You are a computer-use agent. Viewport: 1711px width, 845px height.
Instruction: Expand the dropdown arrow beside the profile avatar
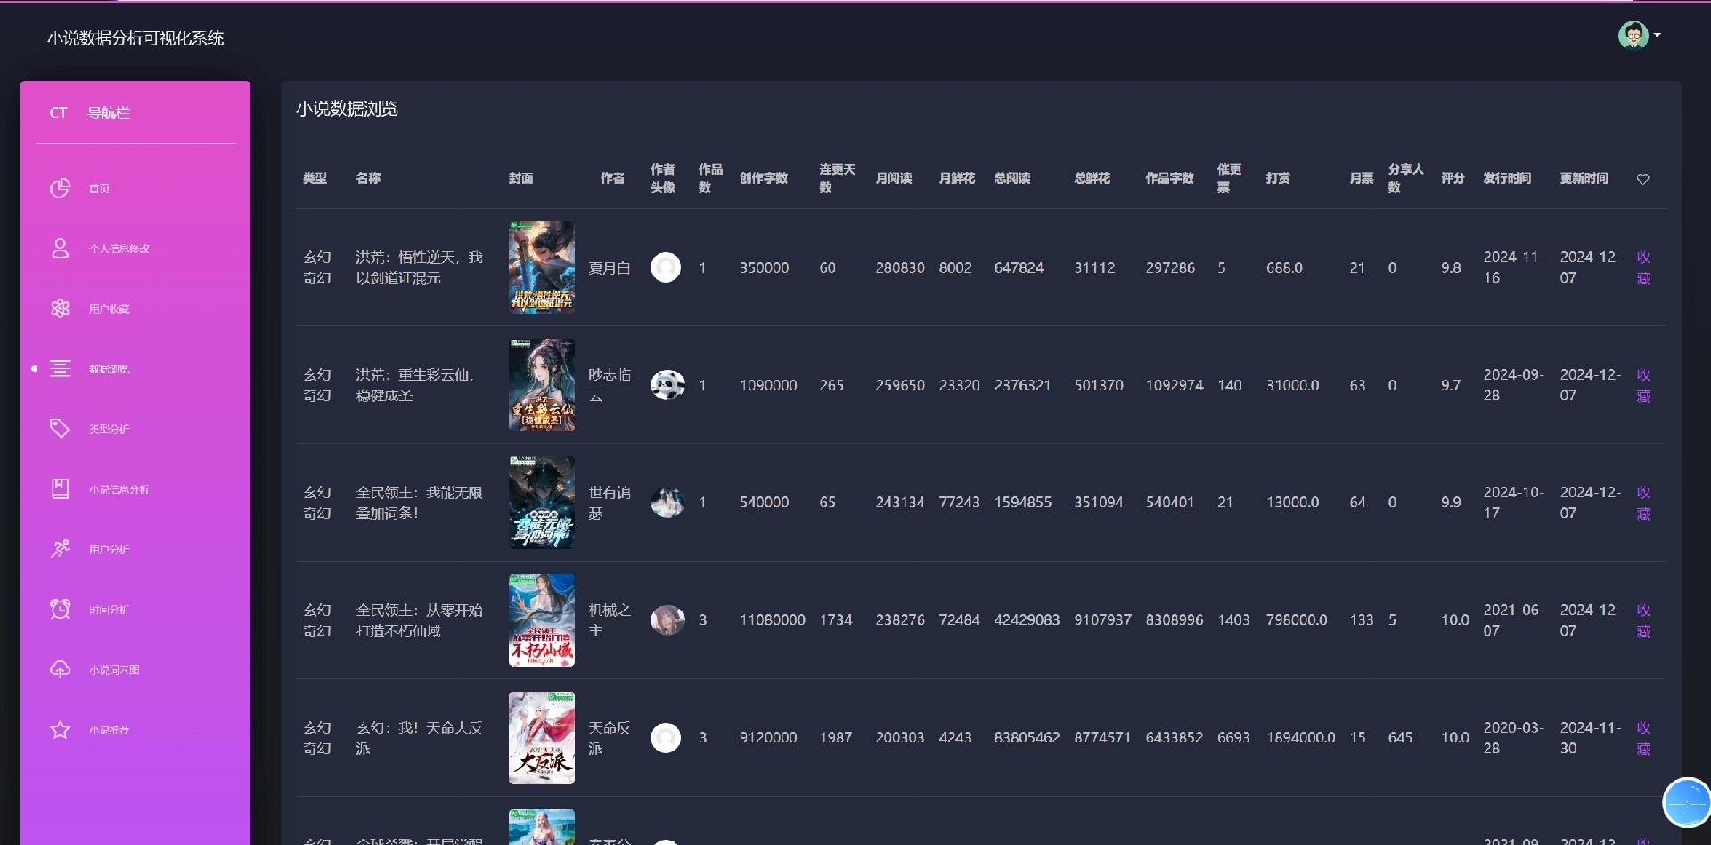click(x=1657, y=36)
